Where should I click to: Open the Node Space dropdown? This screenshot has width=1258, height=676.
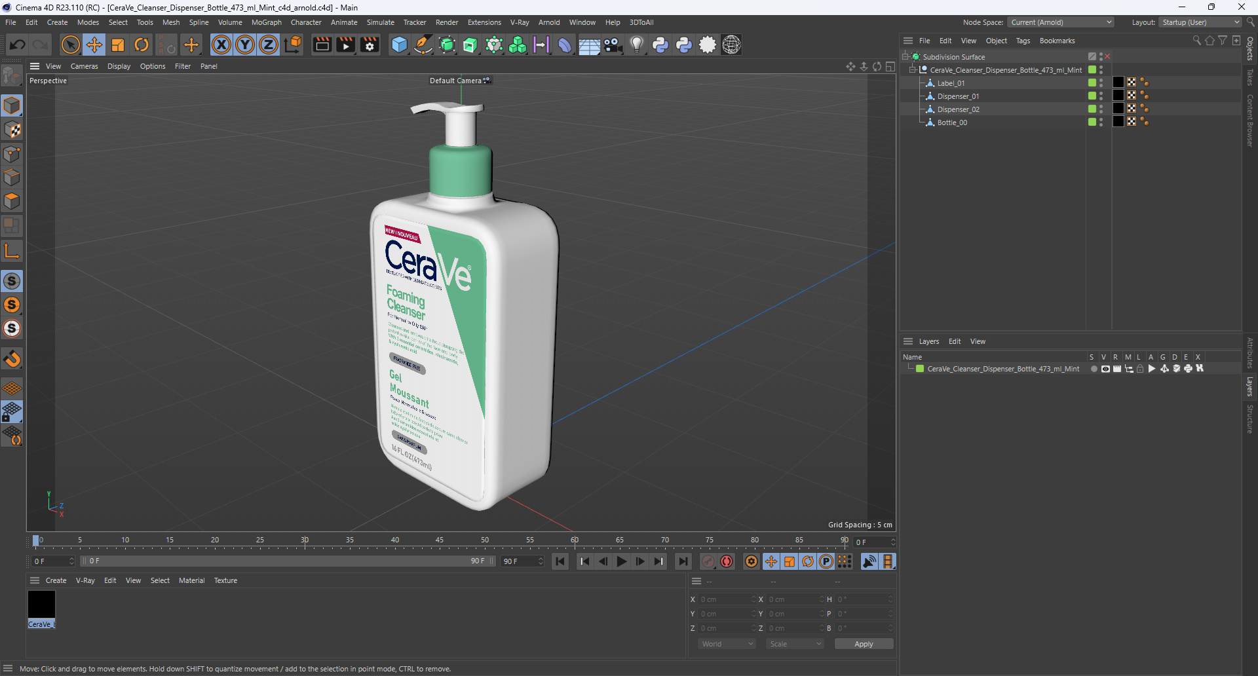[x=1061, y=22]
